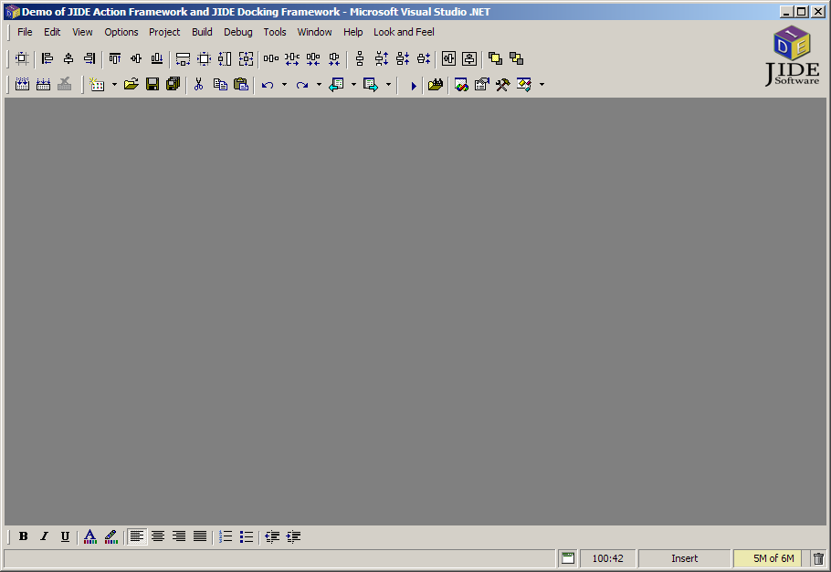
Task: Click Decrease Vertical Spacing icon
Action: click(x=402, y=58)
